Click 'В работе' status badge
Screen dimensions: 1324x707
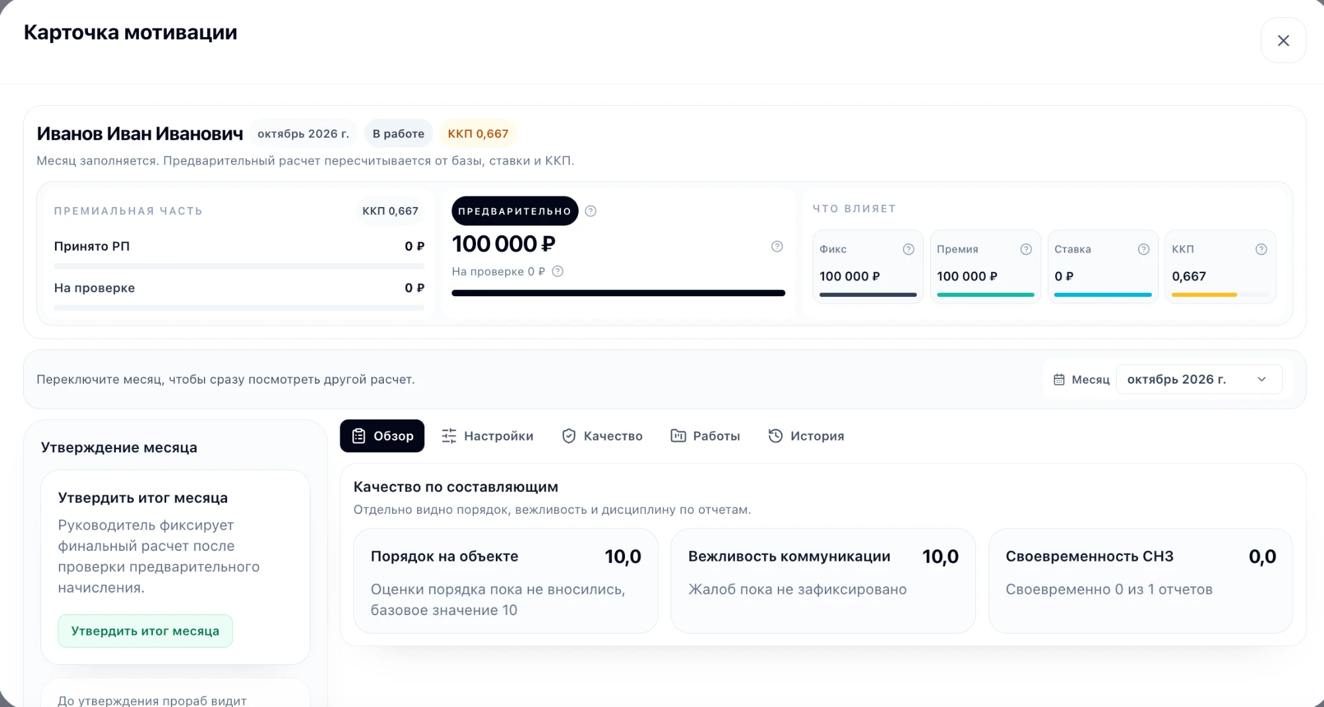(x=399, y=134)
